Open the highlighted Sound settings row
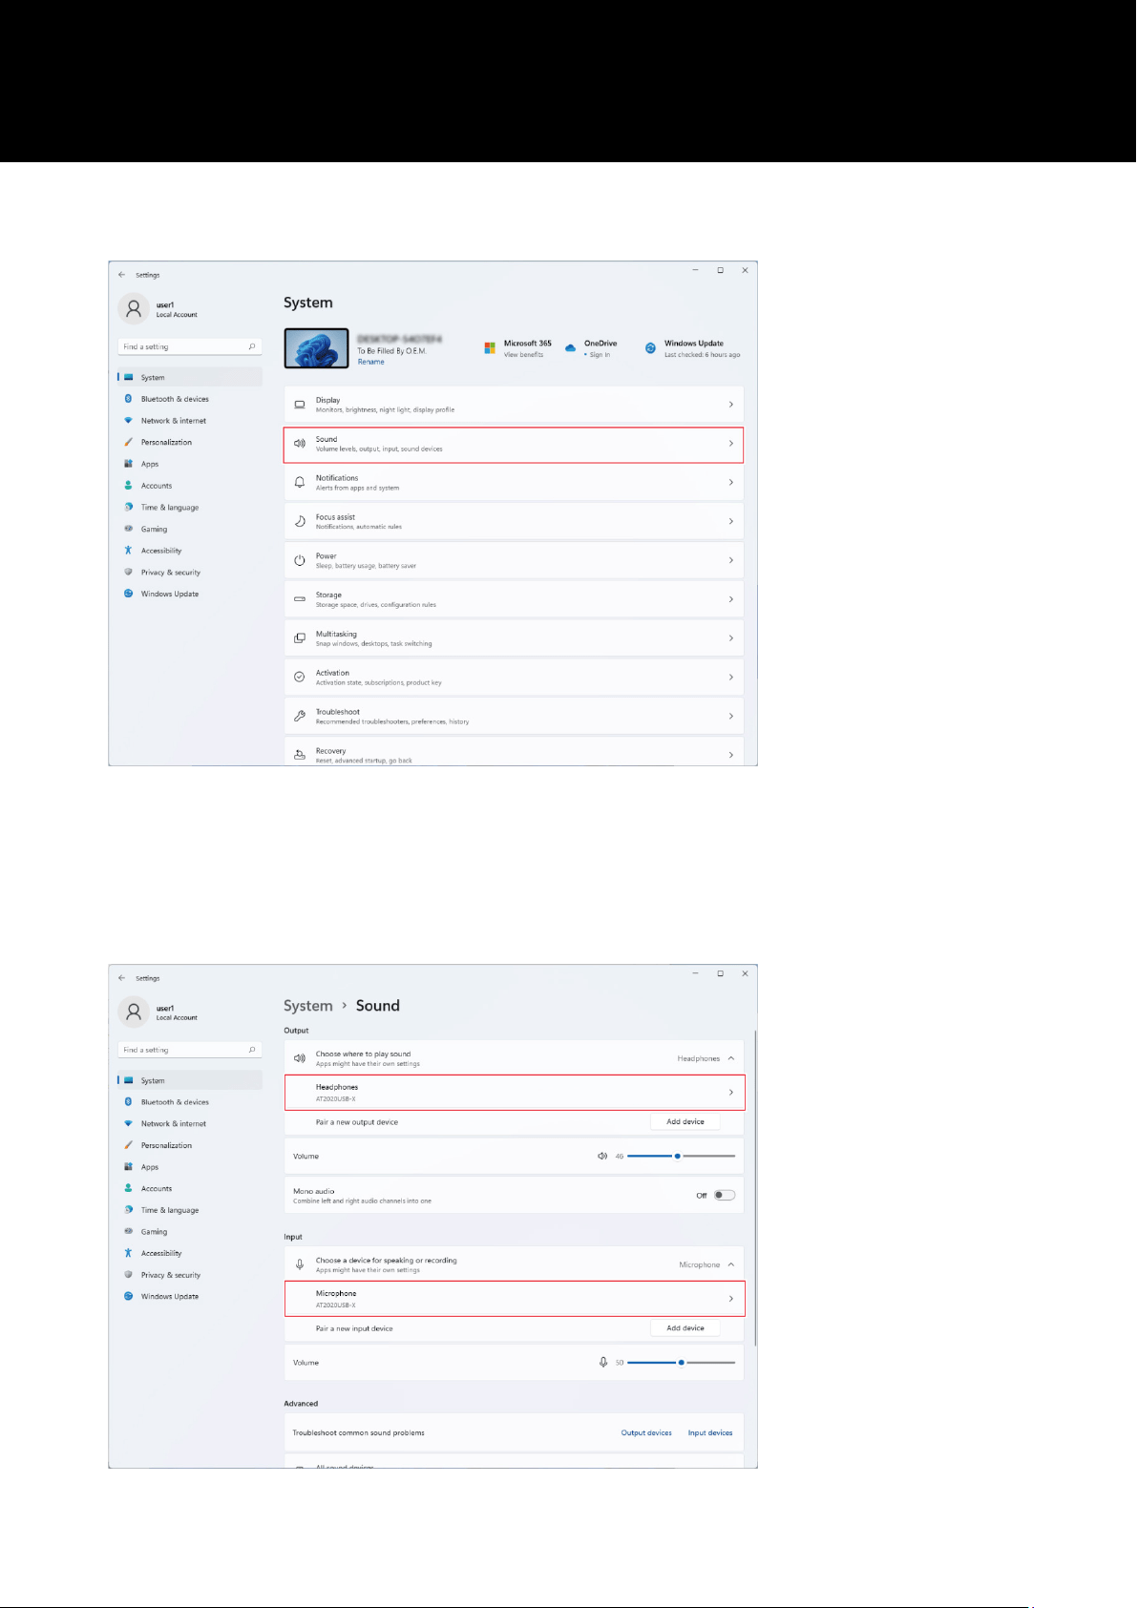 [x=514, y=444]
